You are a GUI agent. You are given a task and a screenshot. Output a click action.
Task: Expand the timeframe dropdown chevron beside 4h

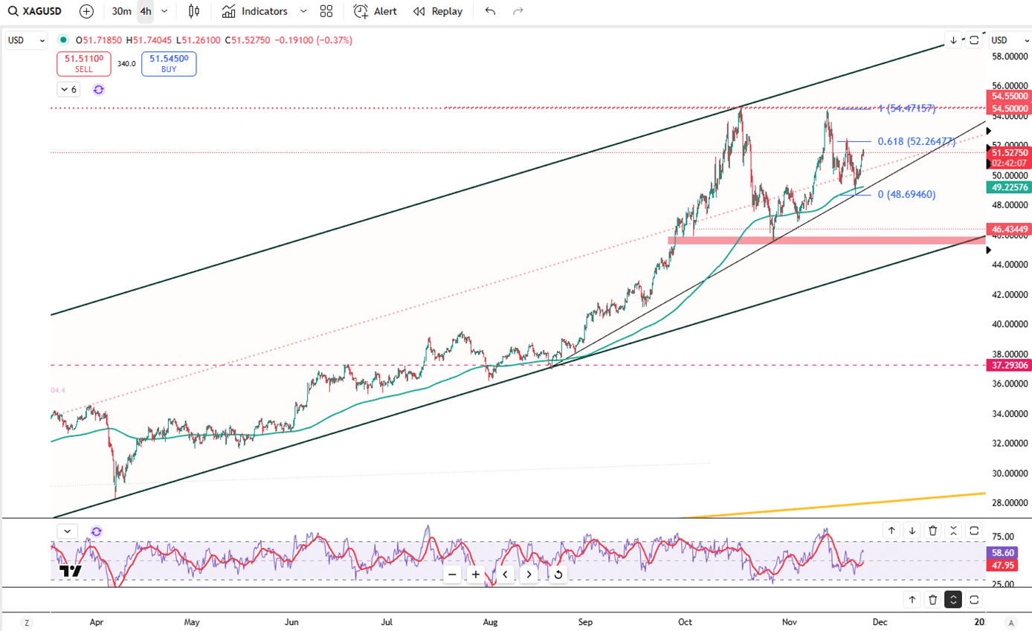point(164,11)
